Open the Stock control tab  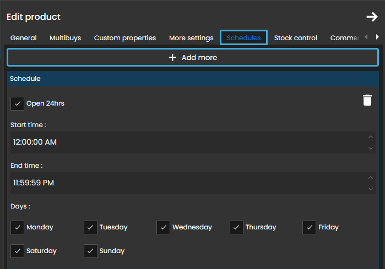[x=296, y=38]
